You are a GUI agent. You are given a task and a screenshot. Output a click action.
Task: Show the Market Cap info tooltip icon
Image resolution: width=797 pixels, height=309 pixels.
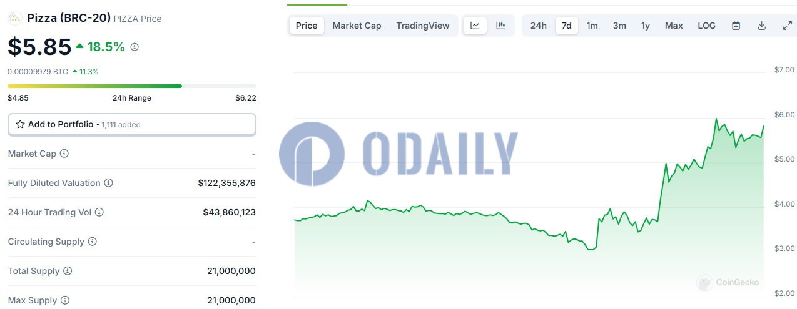click(64, 154)
